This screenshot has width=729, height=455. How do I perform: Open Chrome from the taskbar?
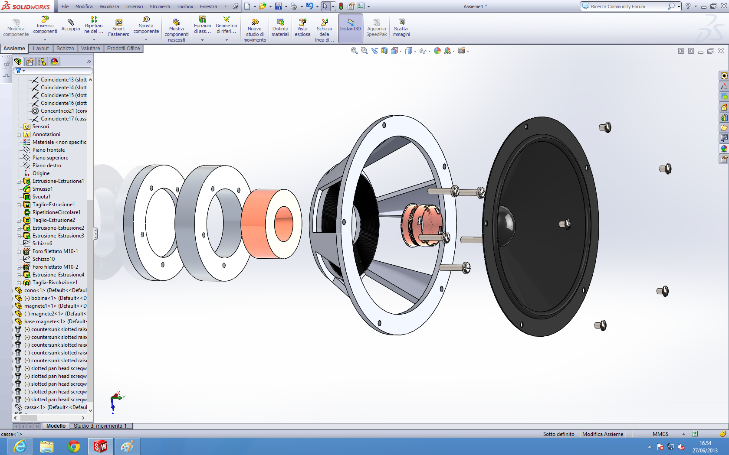(x=74, y=446)
